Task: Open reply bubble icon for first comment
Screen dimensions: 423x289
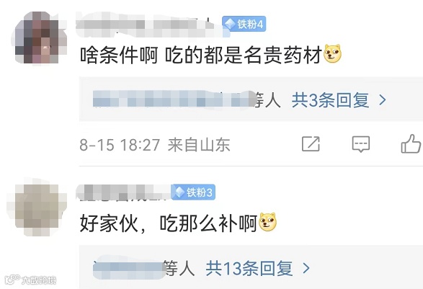Action: point(361,144)
